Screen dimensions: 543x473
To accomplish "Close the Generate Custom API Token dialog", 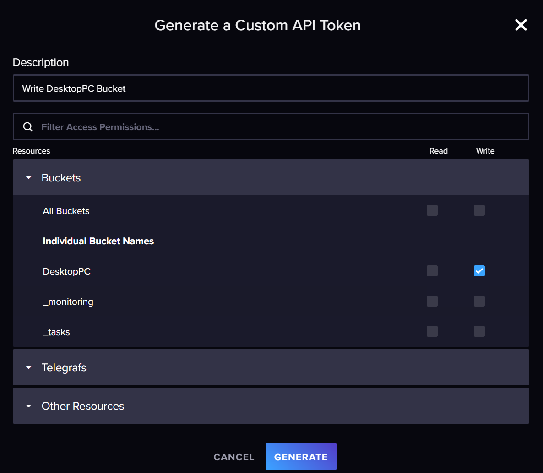I will [x=521, y=25].
